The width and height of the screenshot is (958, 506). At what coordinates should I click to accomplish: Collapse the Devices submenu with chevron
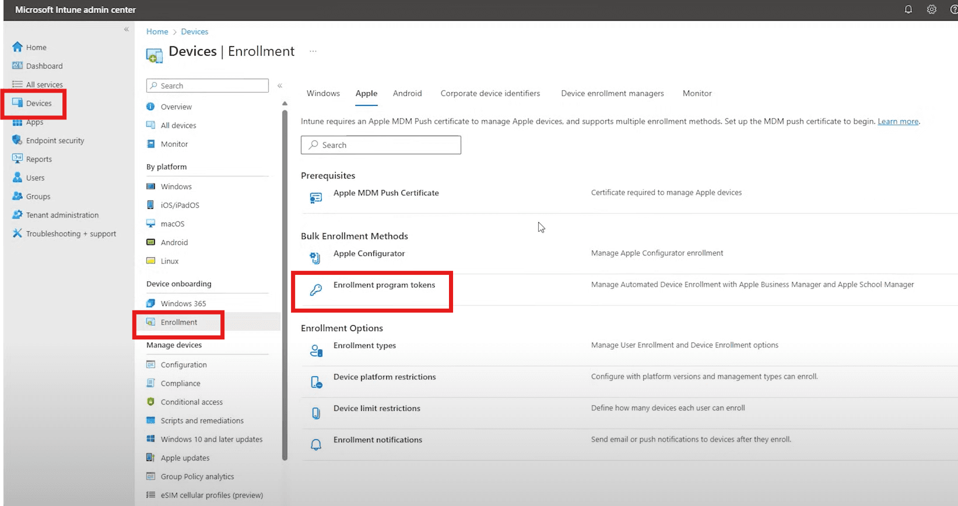(x=280, y=86)
